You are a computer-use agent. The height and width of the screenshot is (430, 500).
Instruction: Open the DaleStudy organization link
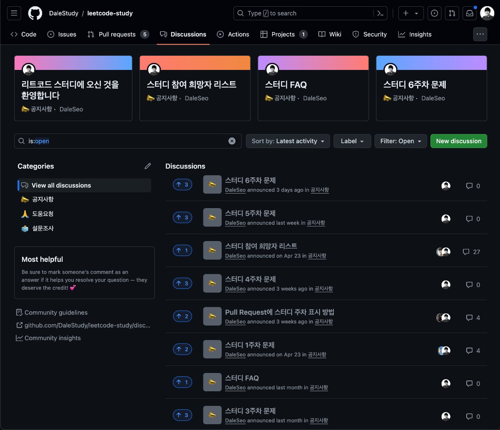pos(64,13)
